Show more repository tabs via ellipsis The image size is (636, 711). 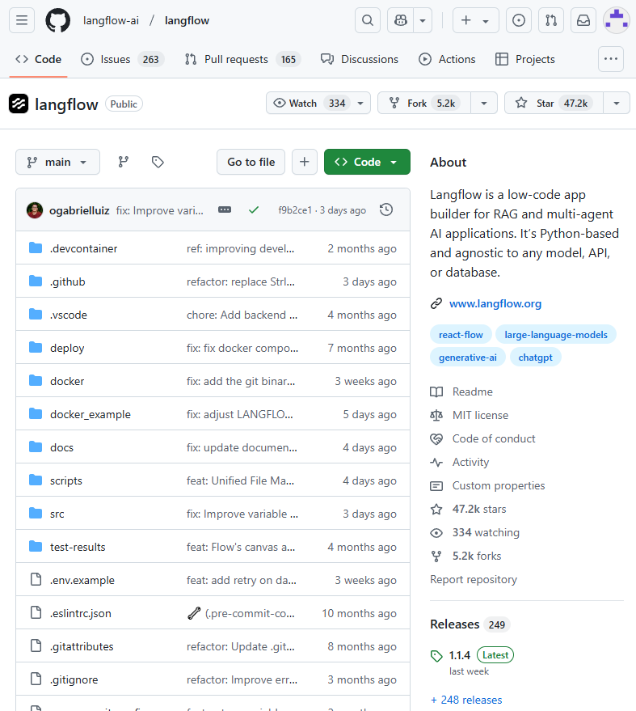point(611,59)
